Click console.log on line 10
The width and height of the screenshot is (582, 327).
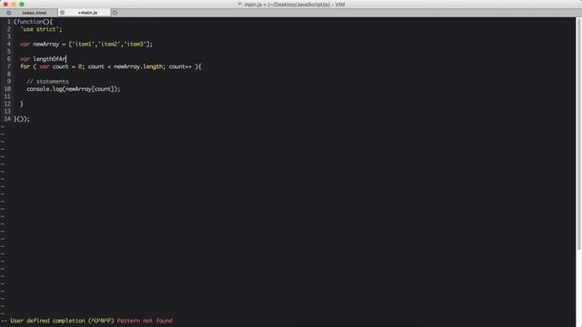pyautogui.click(x=45, y=89)
